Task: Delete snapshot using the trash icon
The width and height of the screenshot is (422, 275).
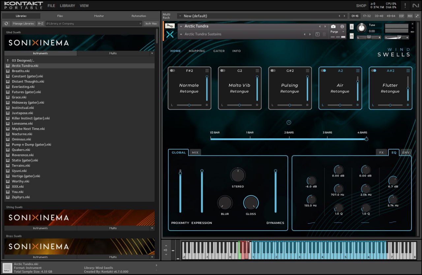Action: (x=324, y=34)
